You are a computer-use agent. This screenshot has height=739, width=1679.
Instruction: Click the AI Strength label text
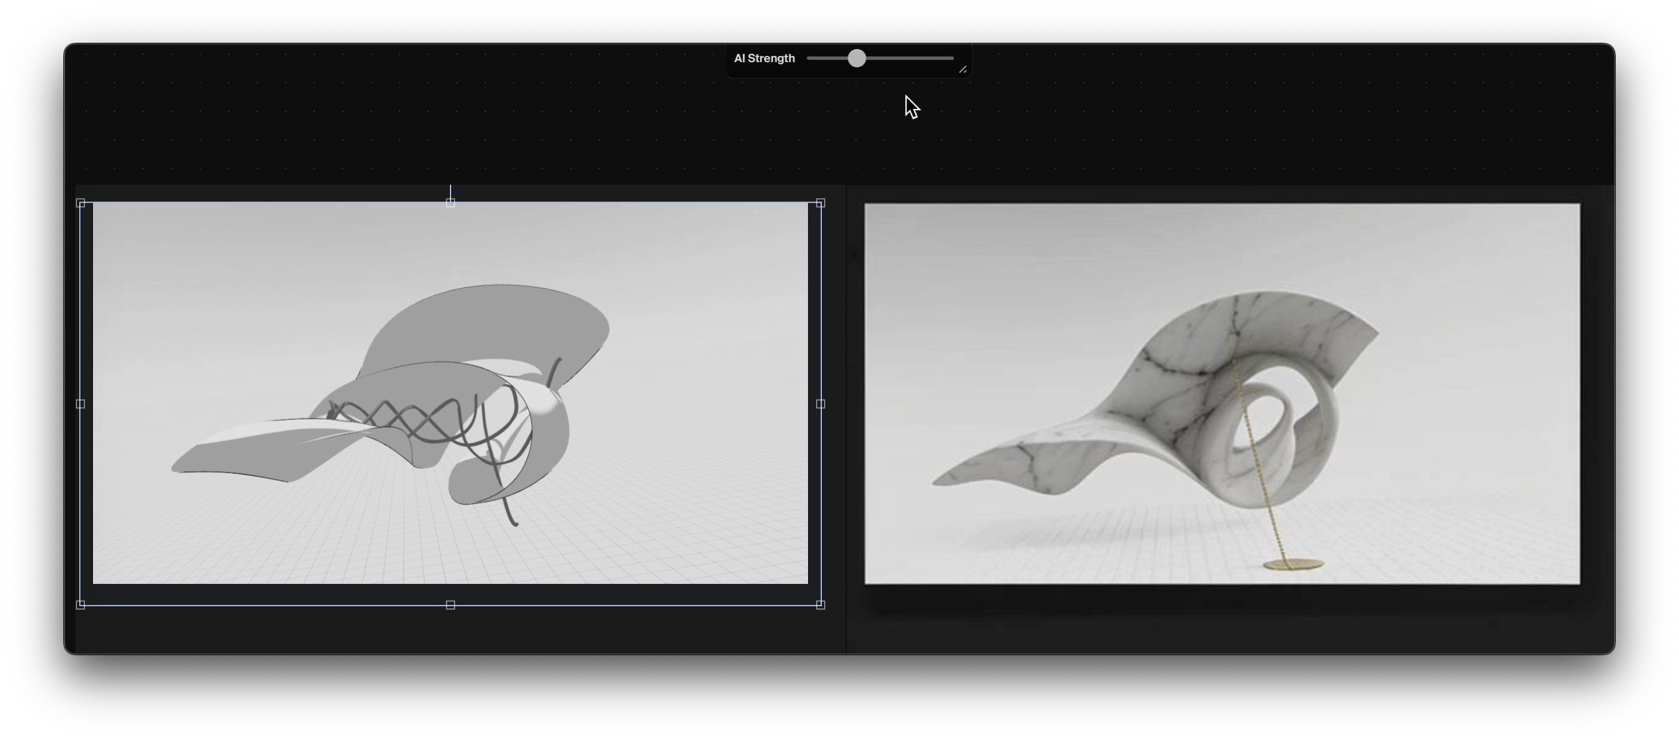pyautogui.click(x=764, y=59)
